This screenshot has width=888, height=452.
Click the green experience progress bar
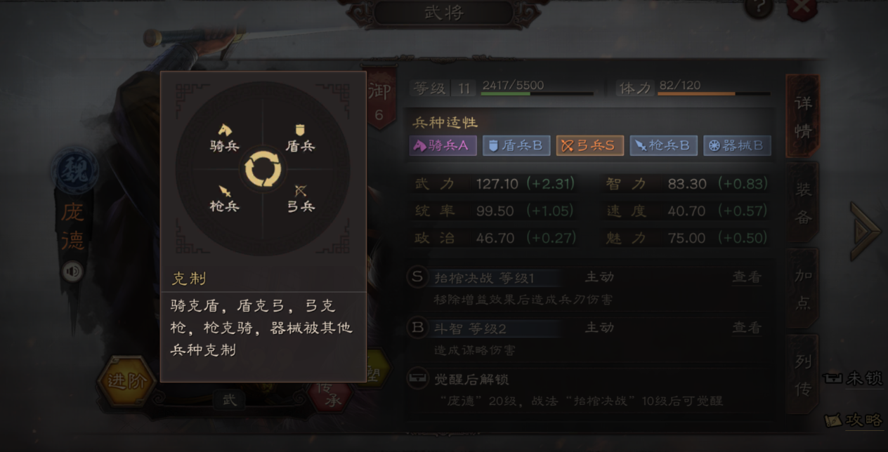pyautogui.click(x=537, y=93)
